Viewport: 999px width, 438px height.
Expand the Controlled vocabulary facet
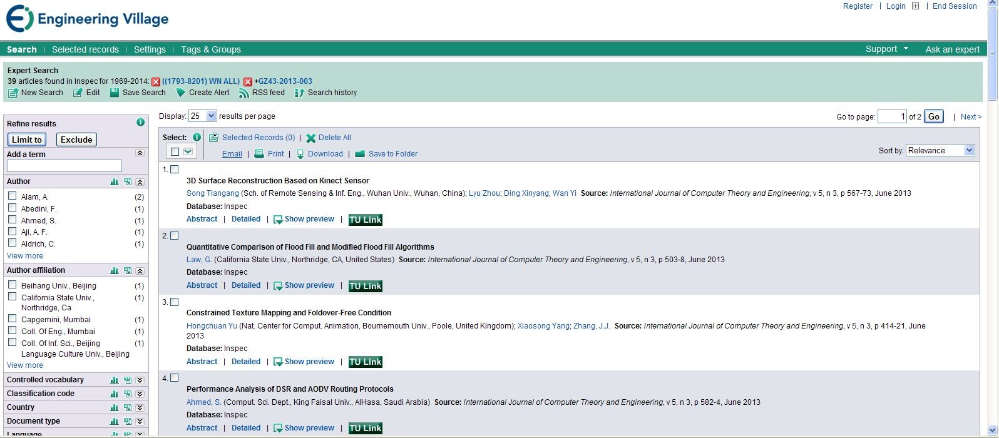140,380
